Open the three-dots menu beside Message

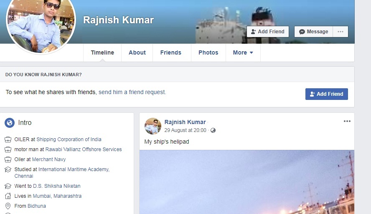coord(341,32)
